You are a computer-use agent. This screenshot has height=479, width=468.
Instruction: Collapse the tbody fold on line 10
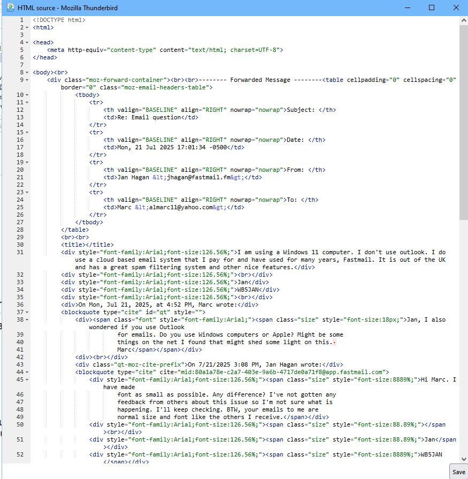27,95
